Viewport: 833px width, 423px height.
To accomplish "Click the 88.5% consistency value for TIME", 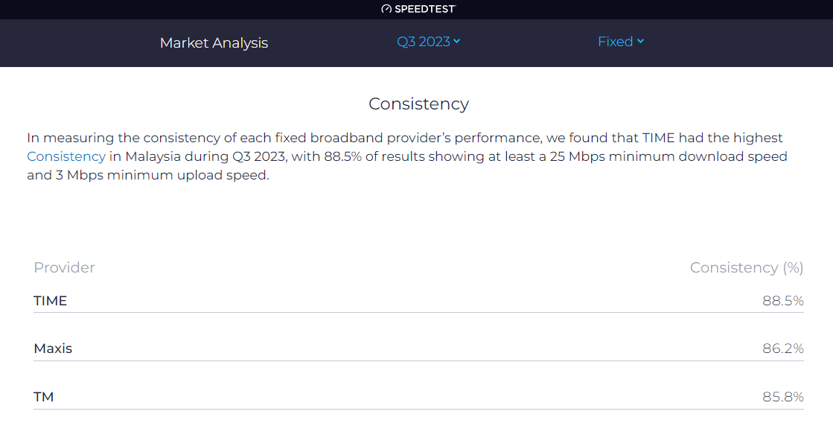I will 782,301.
